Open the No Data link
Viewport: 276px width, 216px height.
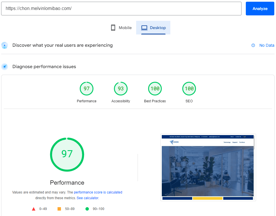[x=267, y=45]
